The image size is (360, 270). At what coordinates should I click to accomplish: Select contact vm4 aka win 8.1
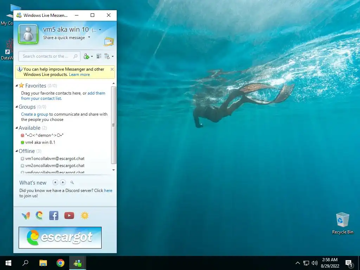(x=40, y=142)
